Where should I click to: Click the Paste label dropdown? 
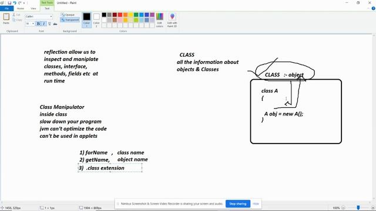tap(6, 23)
